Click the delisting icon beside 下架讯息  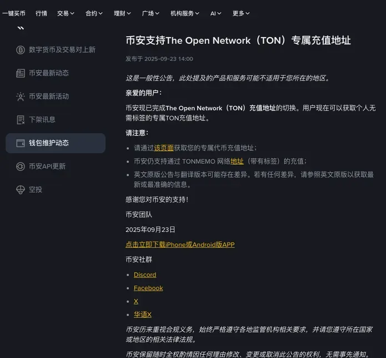tap(21, 120)
